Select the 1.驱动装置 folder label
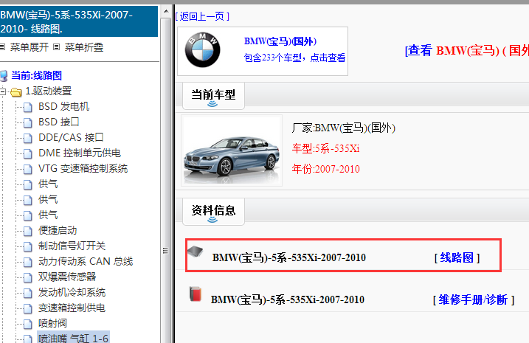Viewport: 529px width, 343px height. point(49,91)
